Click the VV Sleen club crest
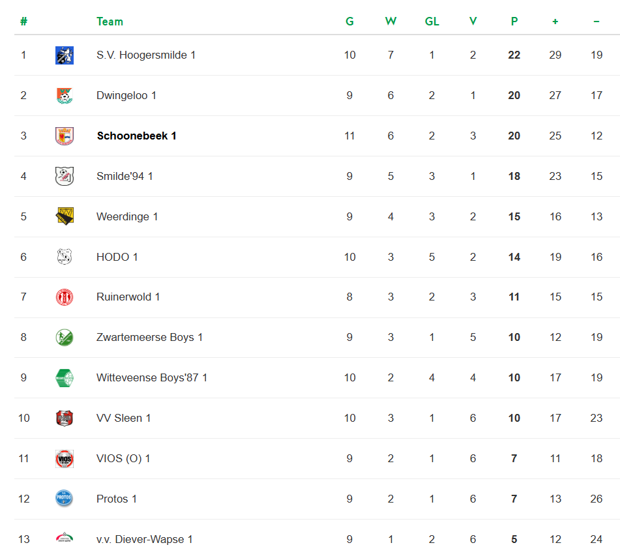 click(65, 419)
